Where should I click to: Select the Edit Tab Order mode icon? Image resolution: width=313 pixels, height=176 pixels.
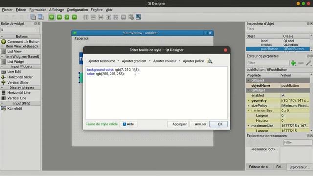[x=74, y=17]
